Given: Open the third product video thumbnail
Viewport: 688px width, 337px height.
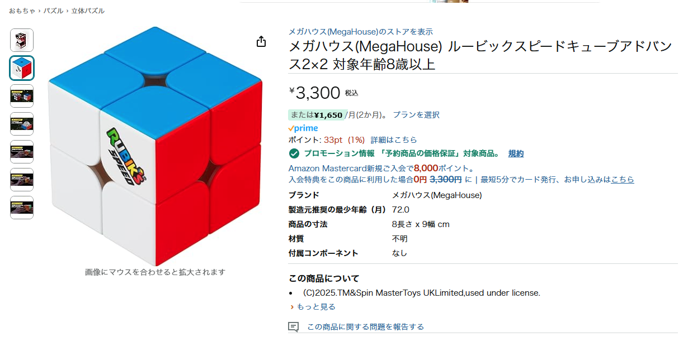Looking at the screenshot, I should coord(22,96).
